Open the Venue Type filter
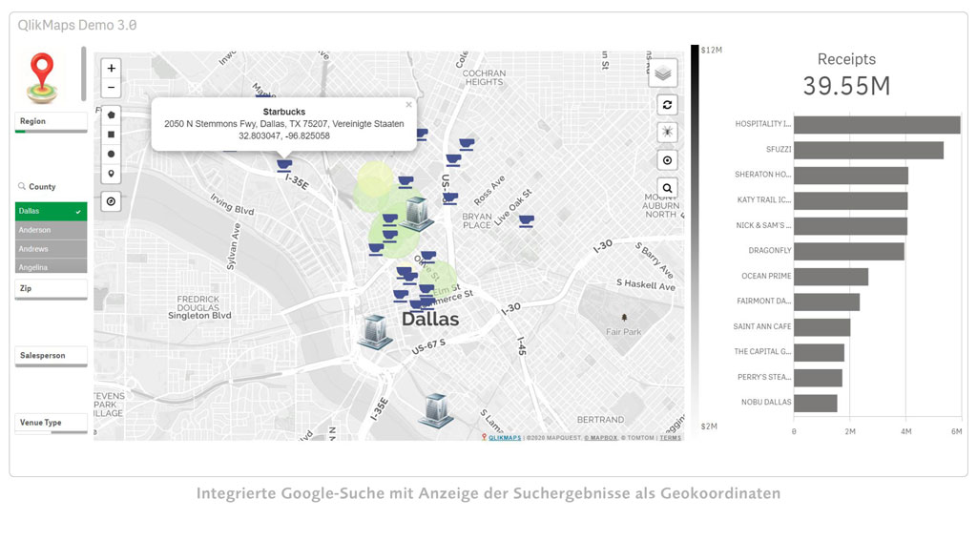977x541 pixels. [52, 423]
